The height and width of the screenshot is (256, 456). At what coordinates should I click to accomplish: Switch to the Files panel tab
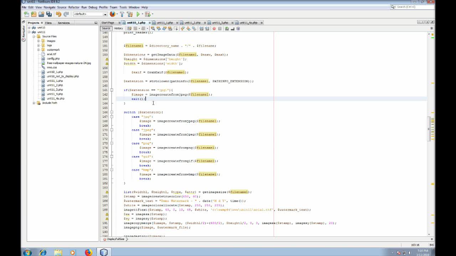48,23
